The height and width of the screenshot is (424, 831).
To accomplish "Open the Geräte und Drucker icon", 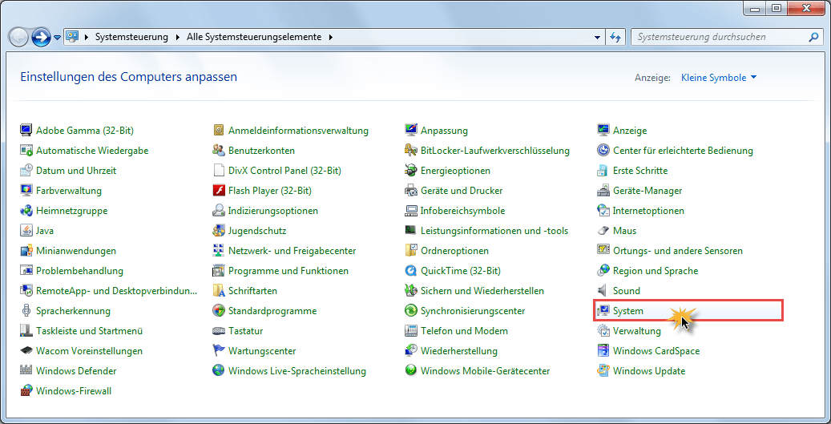I will (x=411, y=190).
